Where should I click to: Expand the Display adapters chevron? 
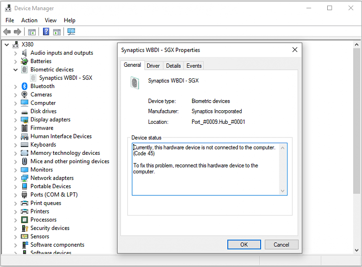[15, 120]
